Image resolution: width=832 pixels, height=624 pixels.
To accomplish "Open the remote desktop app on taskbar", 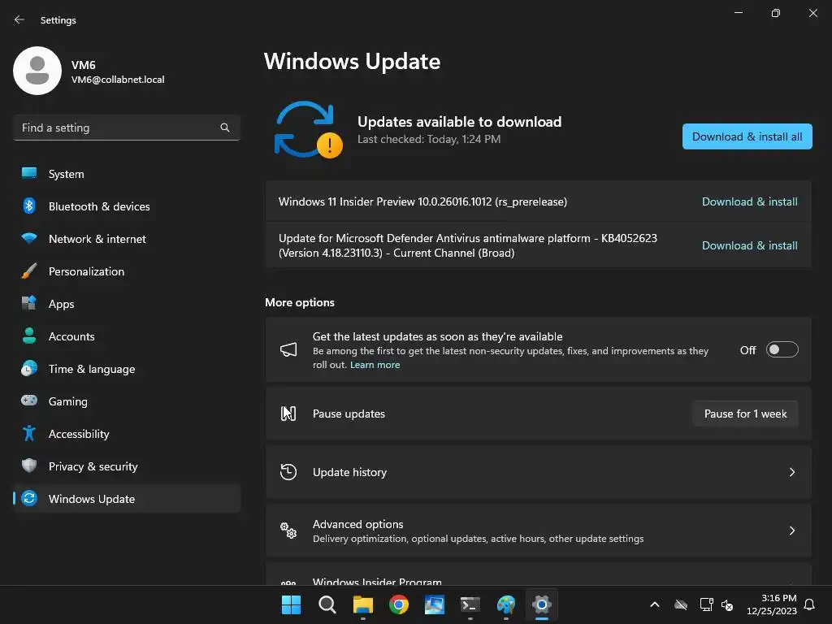I will (435, 604).
